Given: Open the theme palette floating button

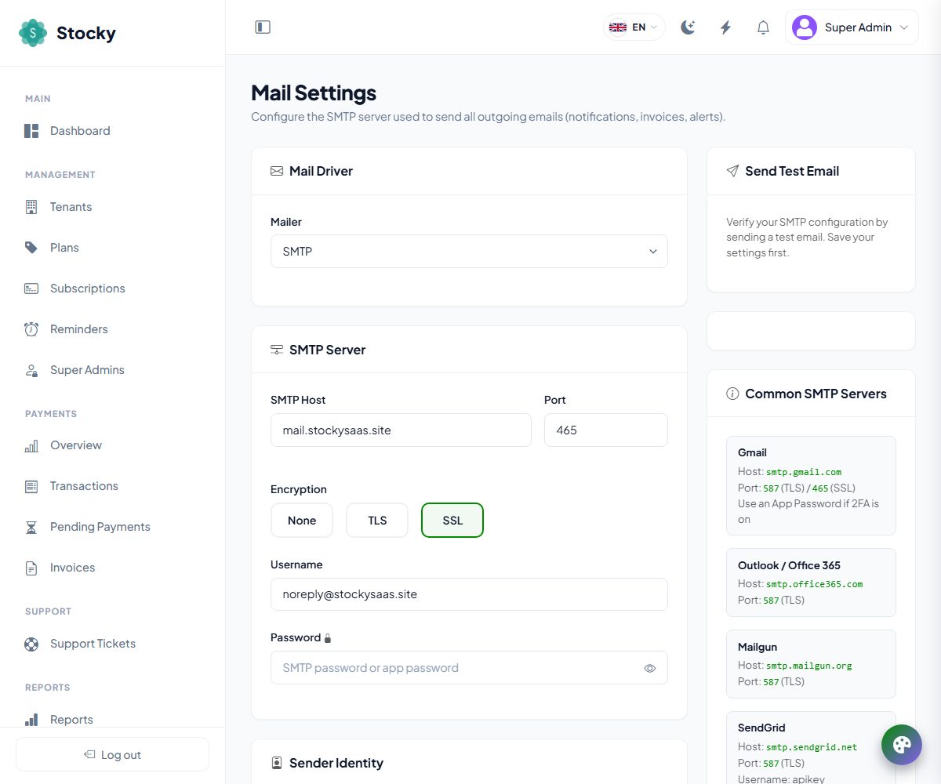Looking at the screenshot, I should (902, 745).
